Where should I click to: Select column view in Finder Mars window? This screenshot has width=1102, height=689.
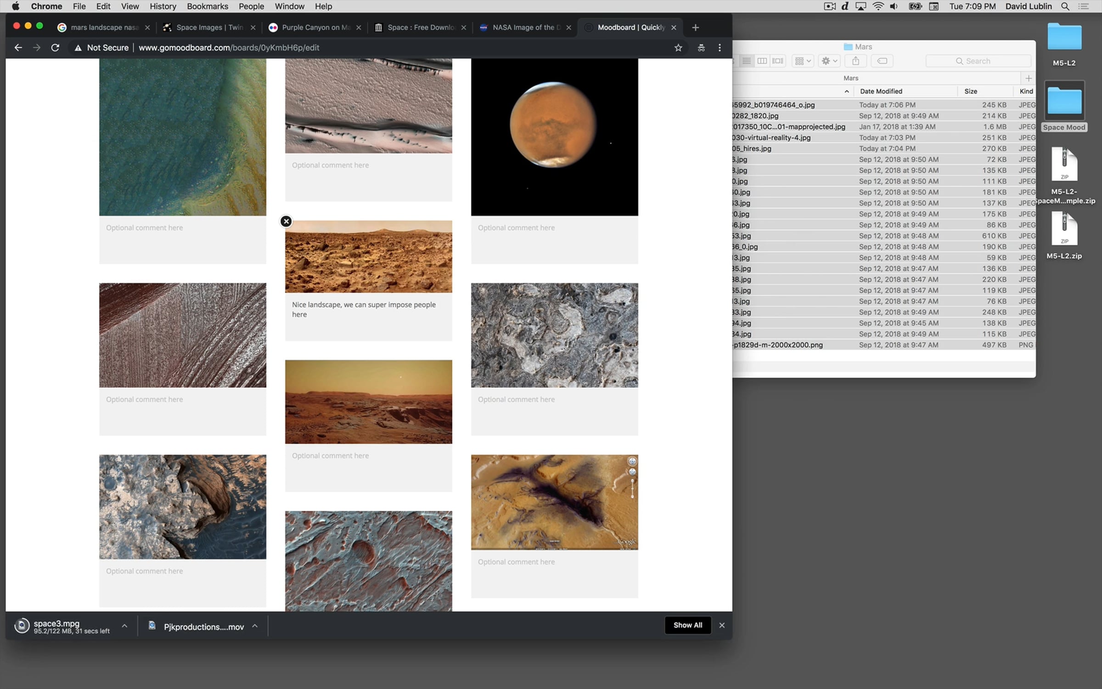tap(762, 61)
